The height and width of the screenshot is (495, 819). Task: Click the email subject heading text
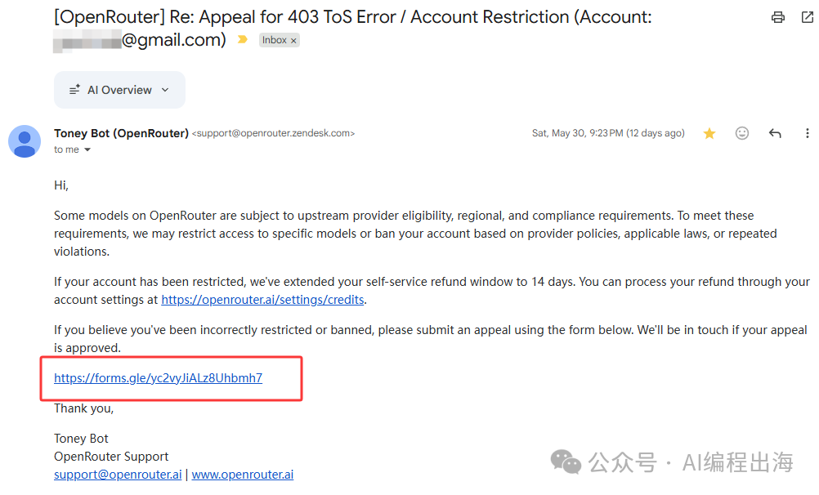coord(352,29)
